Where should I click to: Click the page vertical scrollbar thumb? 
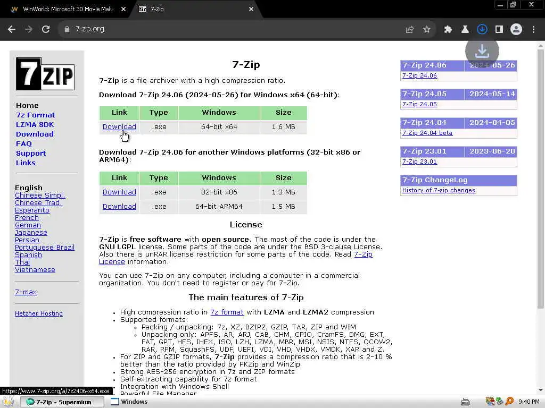coord(541,178)
